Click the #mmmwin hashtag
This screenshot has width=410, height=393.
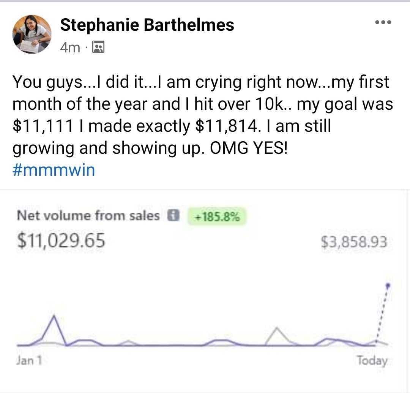click(54, 170)
